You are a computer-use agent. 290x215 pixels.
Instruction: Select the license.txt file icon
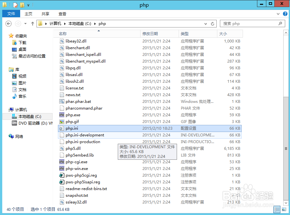click(62, 88)
